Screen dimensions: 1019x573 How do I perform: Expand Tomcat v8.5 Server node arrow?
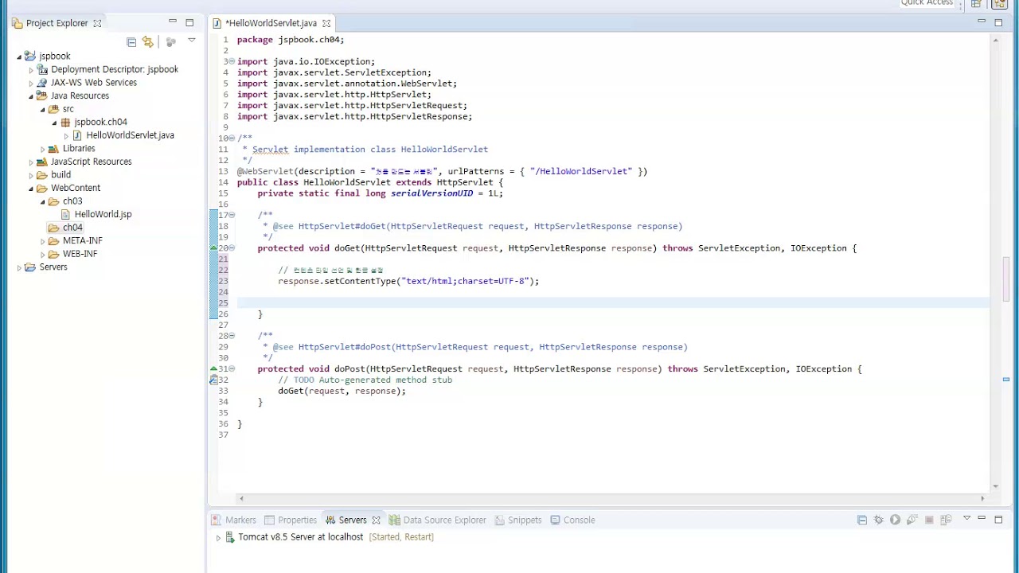point(218,537)
